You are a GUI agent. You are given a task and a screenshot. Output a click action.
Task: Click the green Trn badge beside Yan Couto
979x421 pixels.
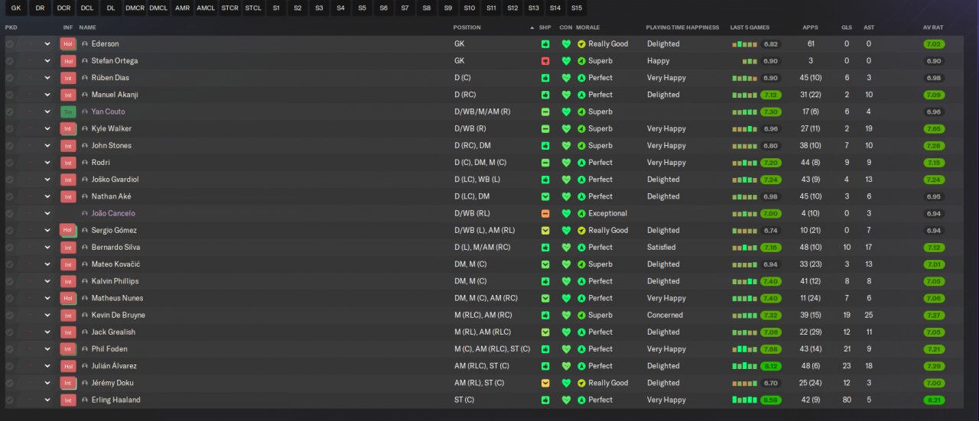pos(68,112)
